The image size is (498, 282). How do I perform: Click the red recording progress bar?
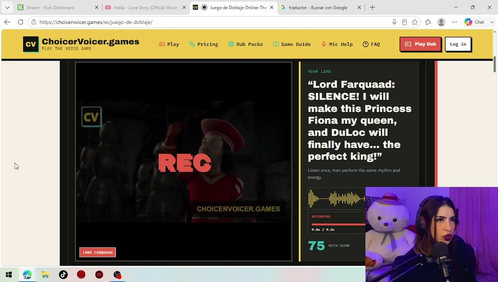338,224
